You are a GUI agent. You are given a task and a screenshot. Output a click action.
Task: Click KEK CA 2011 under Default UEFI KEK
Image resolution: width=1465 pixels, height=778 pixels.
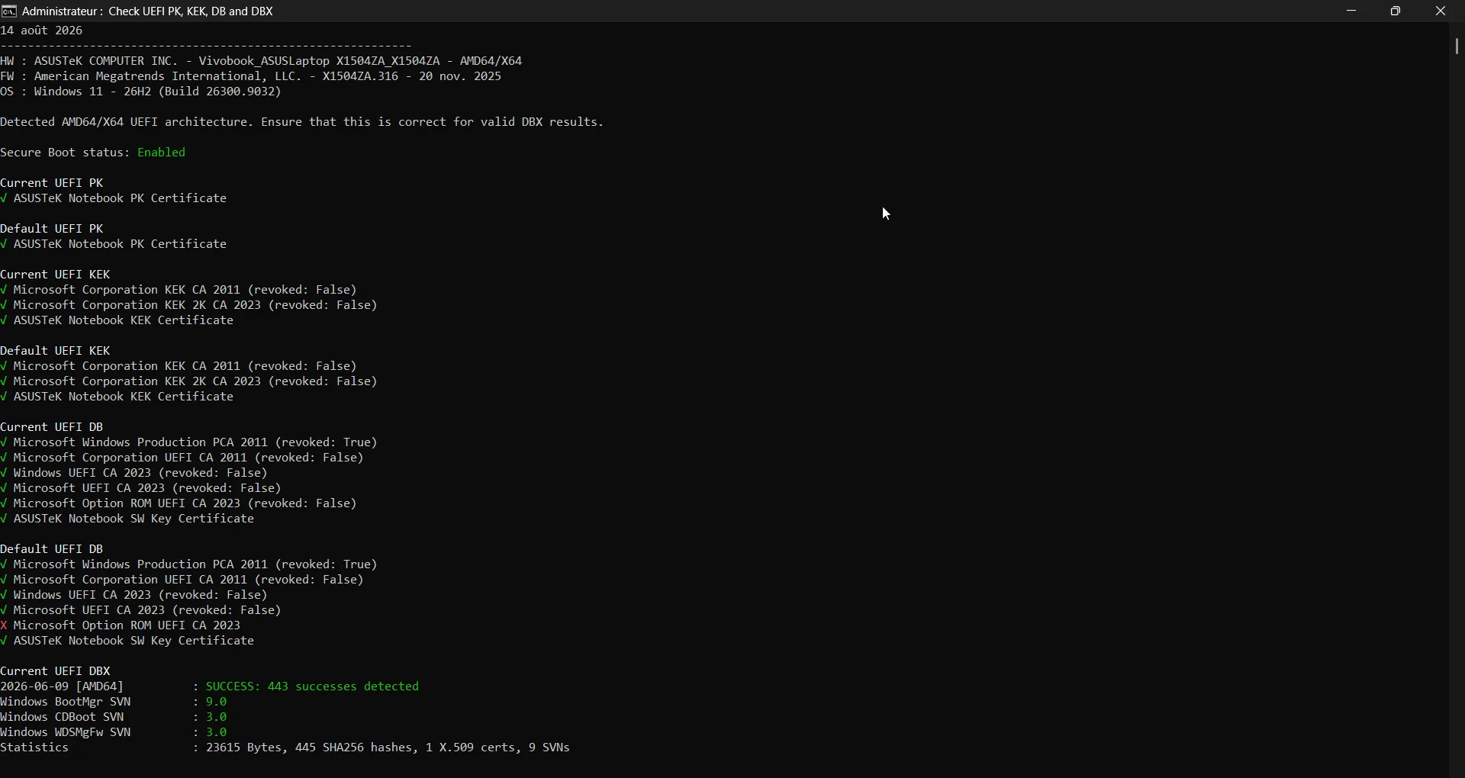click(179, 366)
